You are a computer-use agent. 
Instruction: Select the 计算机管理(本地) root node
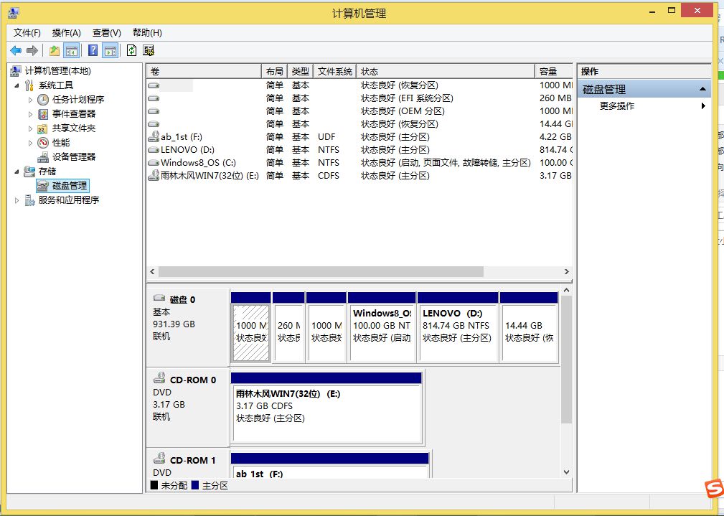coord(57,70)
